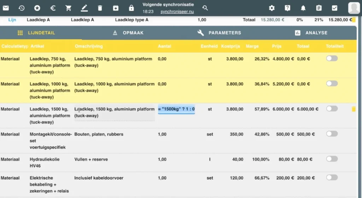Toggle Totaliteit for Laadklep 1000 kg row
Viewport: 362px width, 198px height.
332,84
